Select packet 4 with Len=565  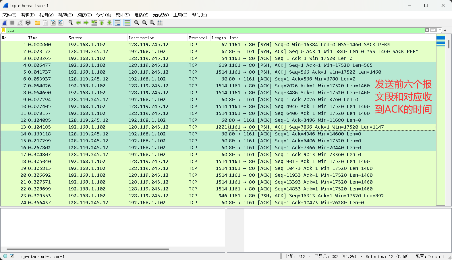point(218,65)
